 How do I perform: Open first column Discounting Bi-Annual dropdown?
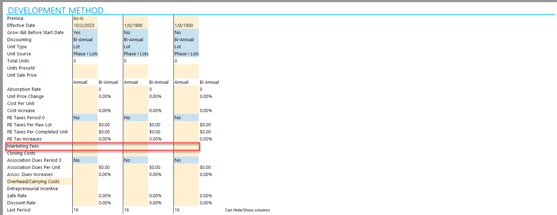[x=85, y=39]
